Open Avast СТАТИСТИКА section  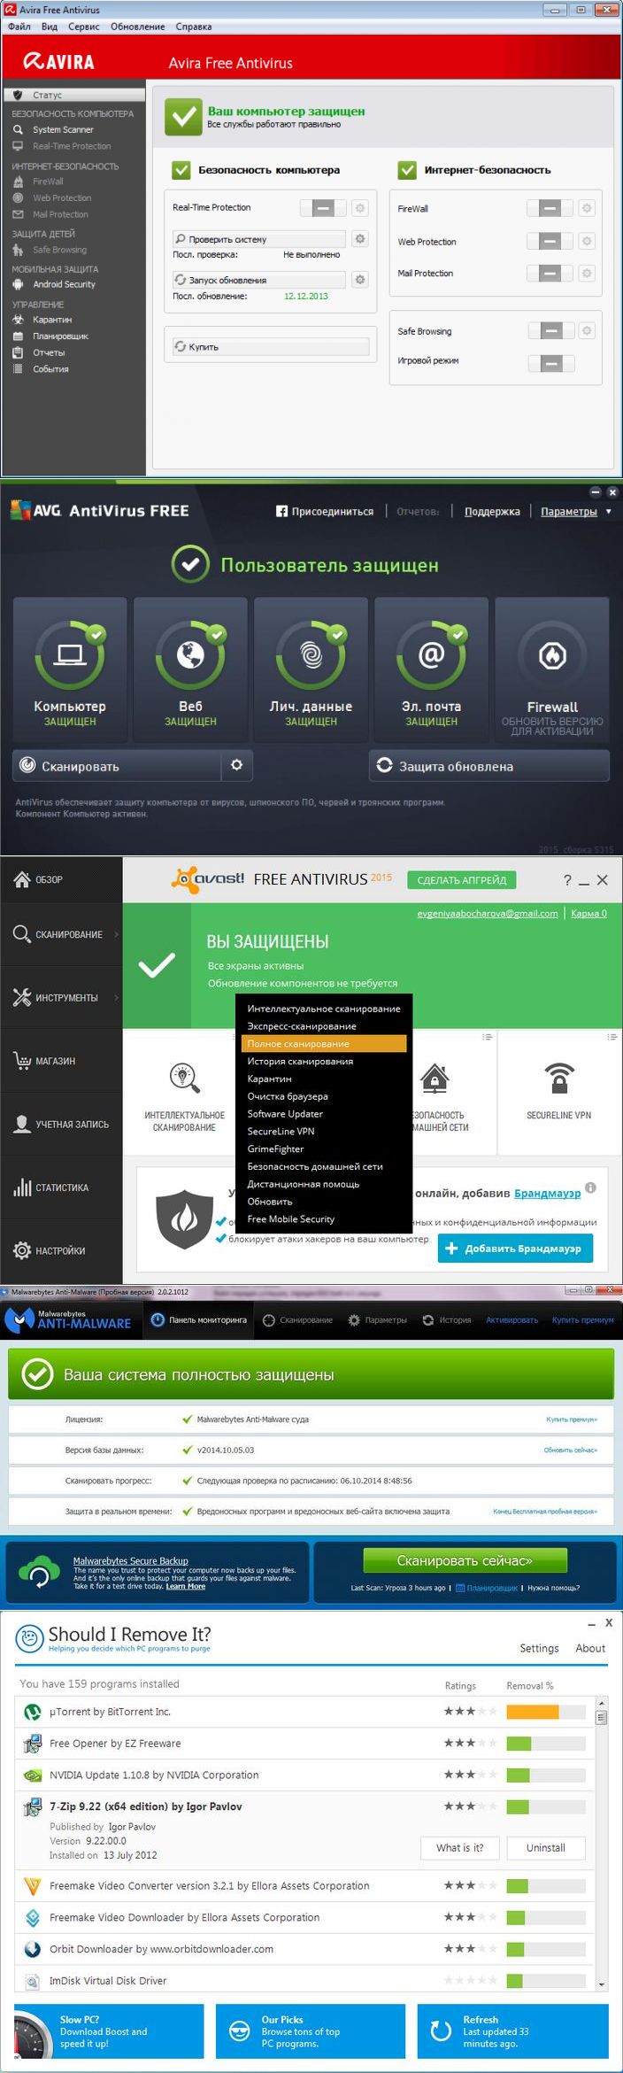(x=61, y=1187)
